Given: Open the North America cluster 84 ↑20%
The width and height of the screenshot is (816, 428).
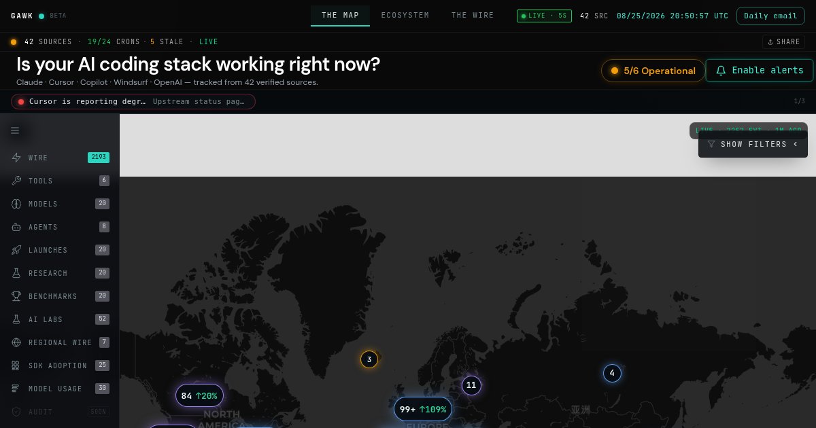Looking at the screenshot, I should point(199,395).
